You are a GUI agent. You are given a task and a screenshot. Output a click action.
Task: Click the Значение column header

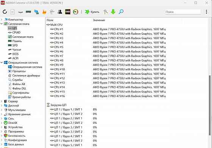(x=99, y=20)
